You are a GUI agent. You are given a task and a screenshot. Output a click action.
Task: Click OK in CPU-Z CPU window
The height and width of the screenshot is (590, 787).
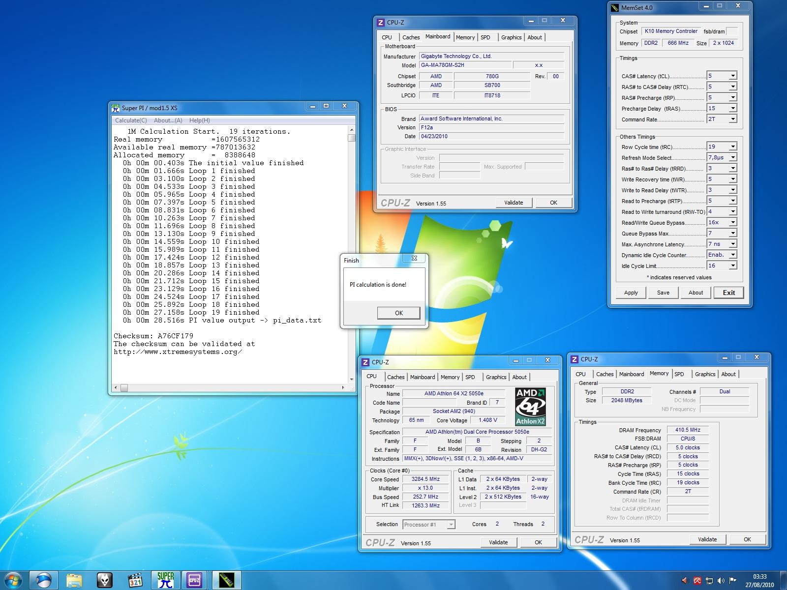tap(538, 542)
